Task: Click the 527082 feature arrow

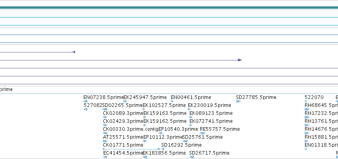Action: tap(85, 109)
